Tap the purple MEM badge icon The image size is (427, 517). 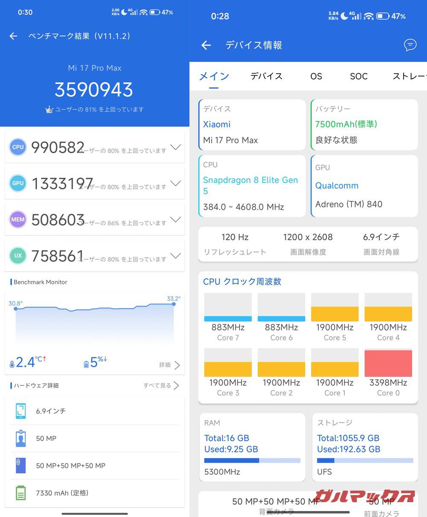tap(18, 219)
